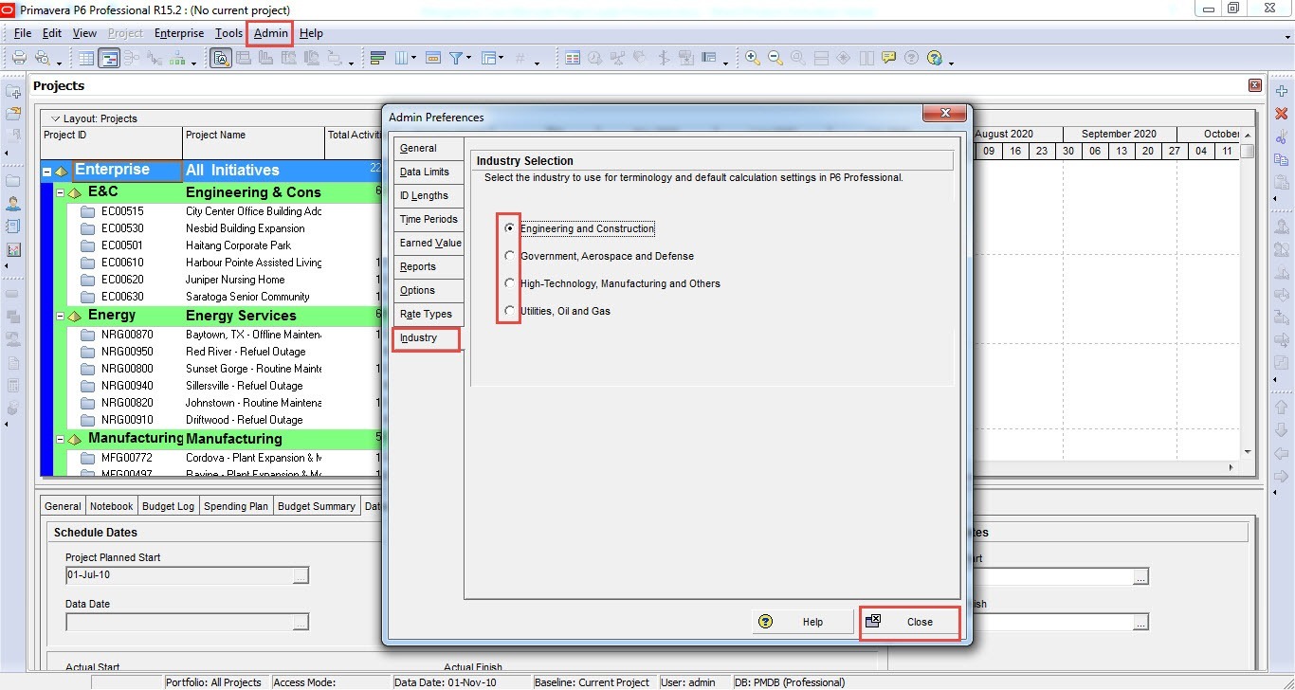The height and width of the screenshot is (690, 1295).
Task: Open the Budget Log tab
Action: (x=168, y=506)
